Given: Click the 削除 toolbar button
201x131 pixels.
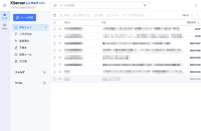Looking at the screenshot, I should click(x=65, y=15).
